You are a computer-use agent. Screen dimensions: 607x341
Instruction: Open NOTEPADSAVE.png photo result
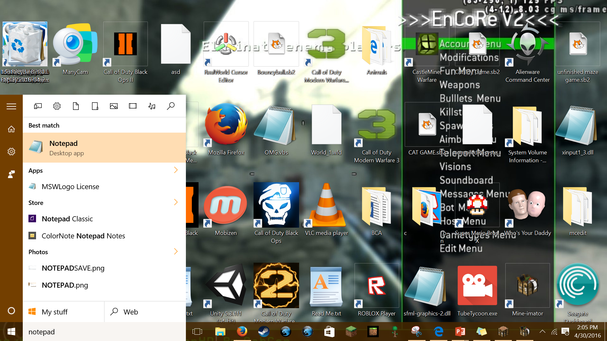pos(73,268)
